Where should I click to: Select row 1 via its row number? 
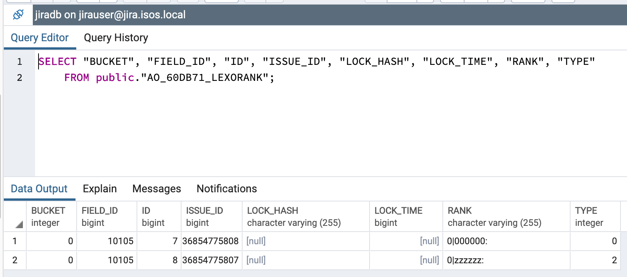point(15,241)
